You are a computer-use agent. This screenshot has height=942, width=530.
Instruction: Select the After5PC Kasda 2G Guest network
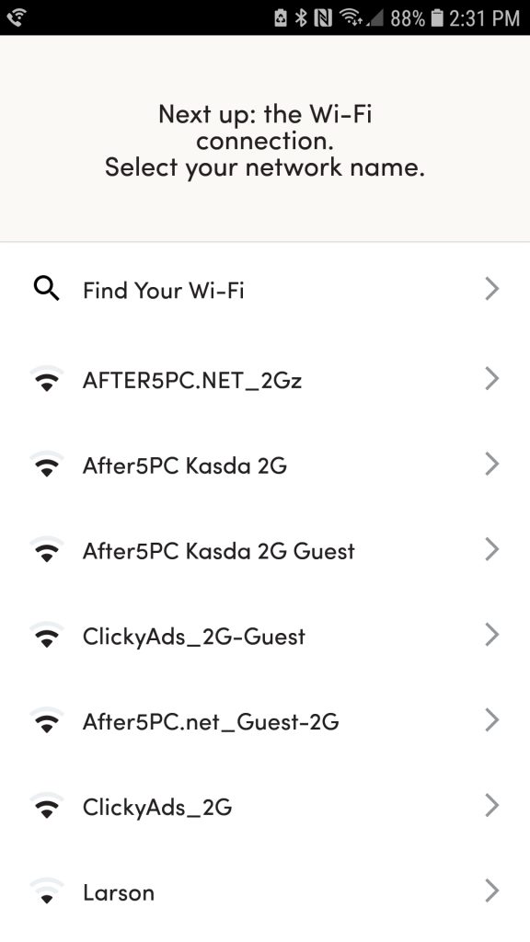click(265, 550)
